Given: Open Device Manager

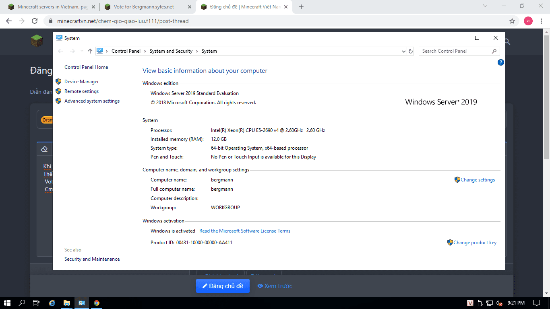Looking at the screenshot, I should [82, 82].
